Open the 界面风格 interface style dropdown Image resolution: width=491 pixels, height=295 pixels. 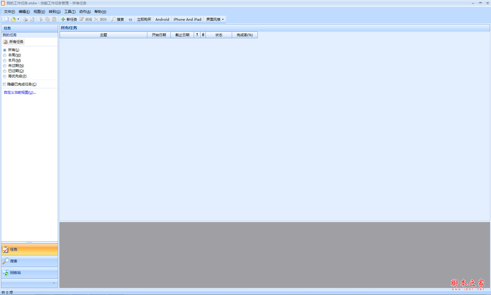215,19
